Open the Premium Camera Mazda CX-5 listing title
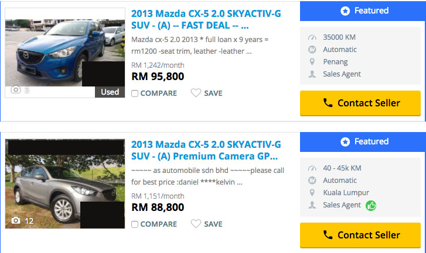 206,150
